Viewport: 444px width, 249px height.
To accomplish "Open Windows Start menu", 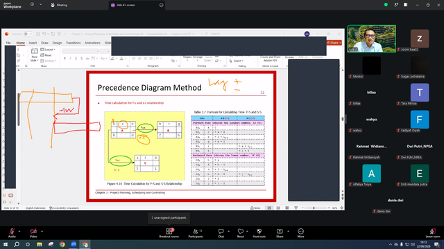I will (x=6, y=244).
